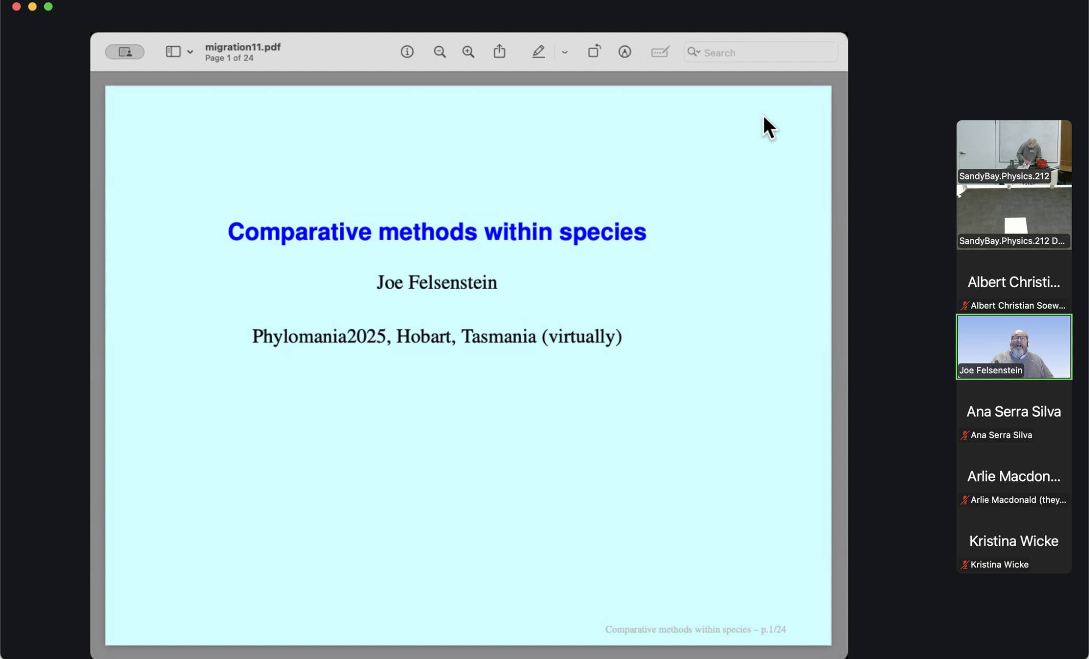Select the Highlight pen tool
The width and height of the screenshot is (1089, 659).
538,52
